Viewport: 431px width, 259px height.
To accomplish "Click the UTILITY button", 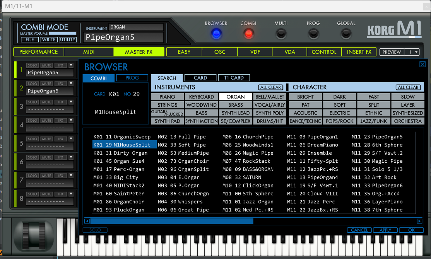I will 68,39.
